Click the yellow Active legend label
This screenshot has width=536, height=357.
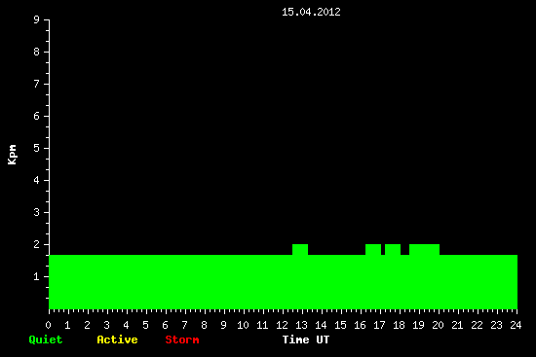117,339
